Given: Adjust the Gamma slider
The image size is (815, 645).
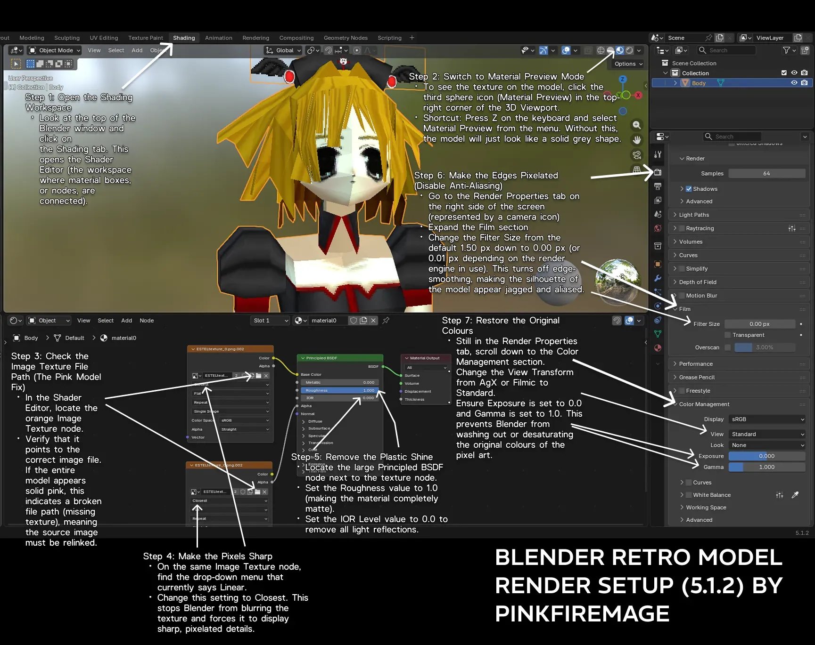Looking at the screenshot, I should (767, 467).
